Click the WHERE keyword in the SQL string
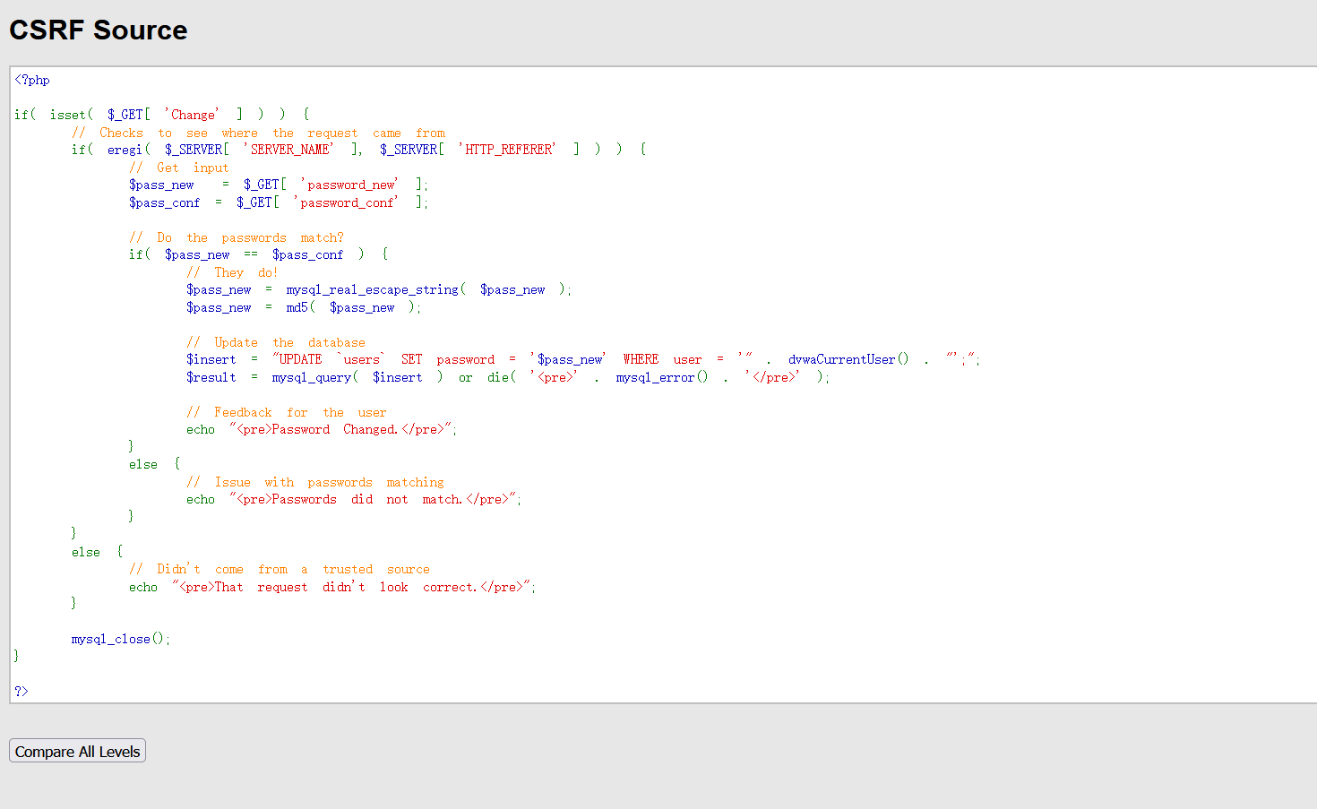 (641, 359)
